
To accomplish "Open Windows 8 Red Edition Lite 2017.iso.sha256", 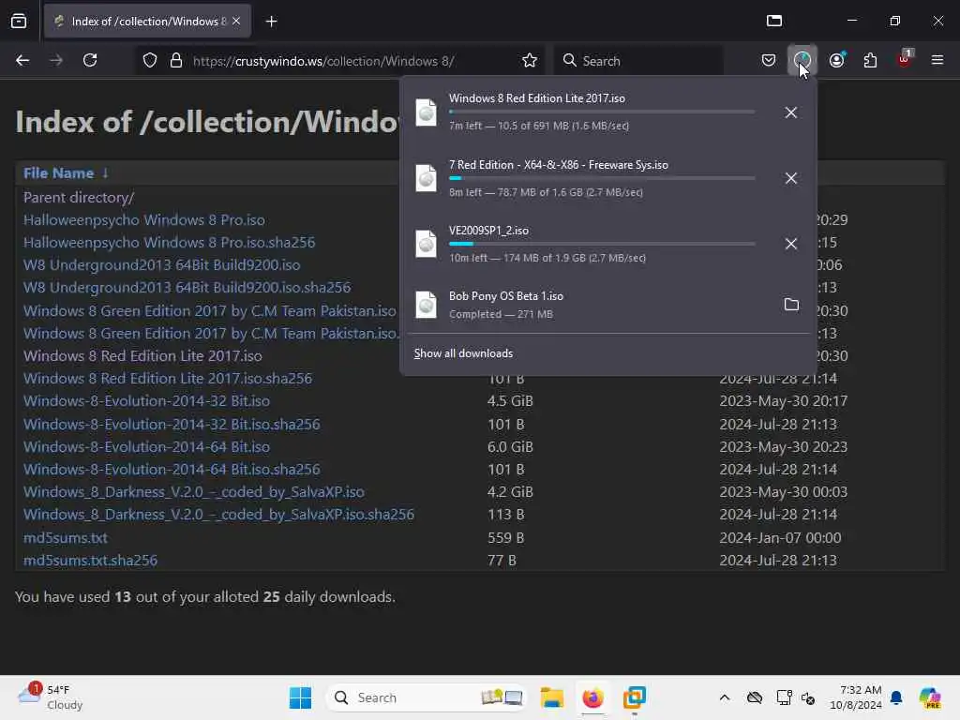I will click(x=168, y=379).
